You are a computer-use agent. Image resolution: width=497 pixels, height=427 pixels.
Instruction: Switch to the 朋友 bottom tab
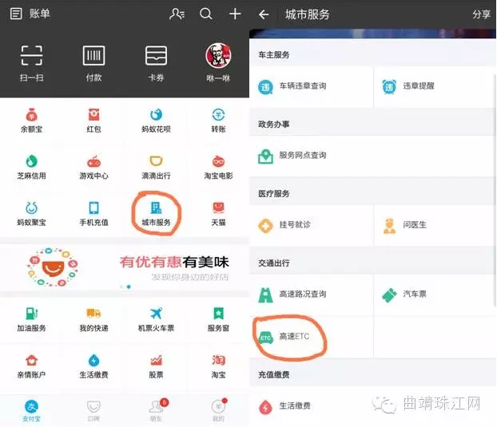156,409
